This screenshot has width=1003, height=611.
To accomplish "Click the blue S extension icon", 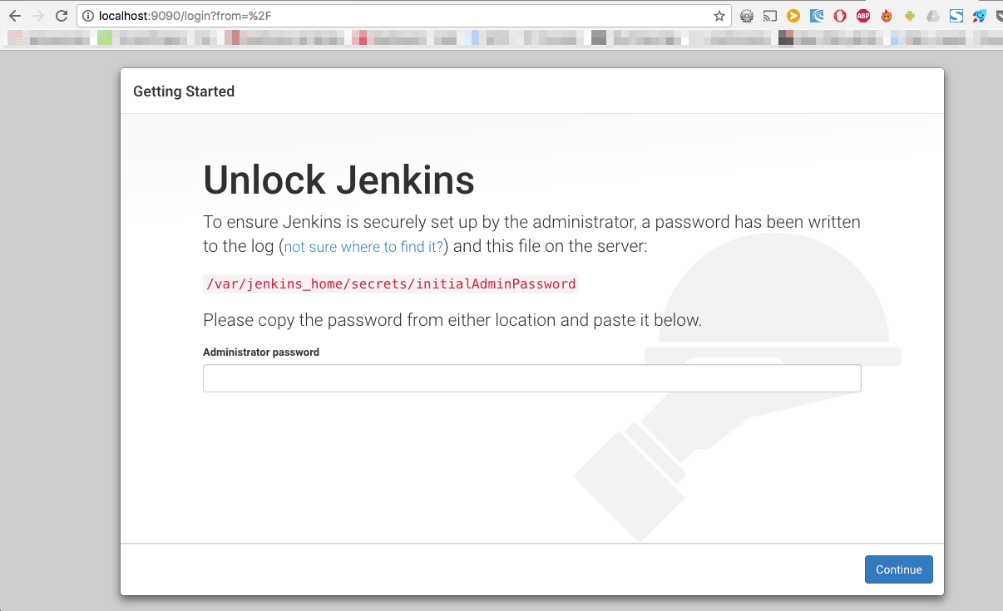I will pyautogui.click(x=956, y=16).
